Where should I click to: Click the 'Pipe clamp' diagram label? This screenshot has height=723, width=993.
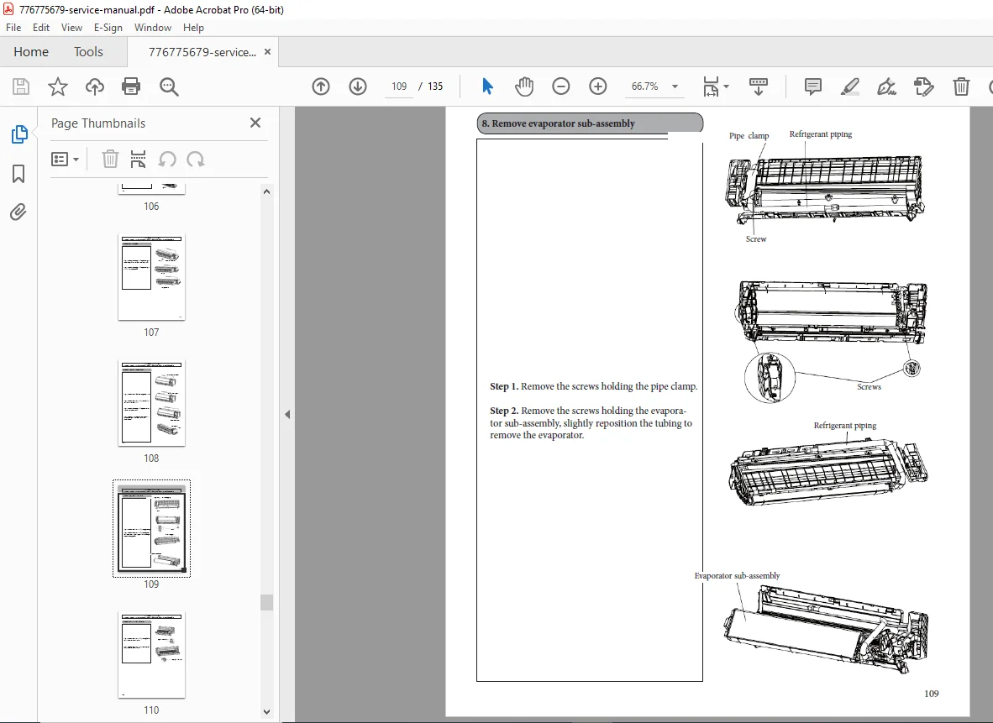749,135
